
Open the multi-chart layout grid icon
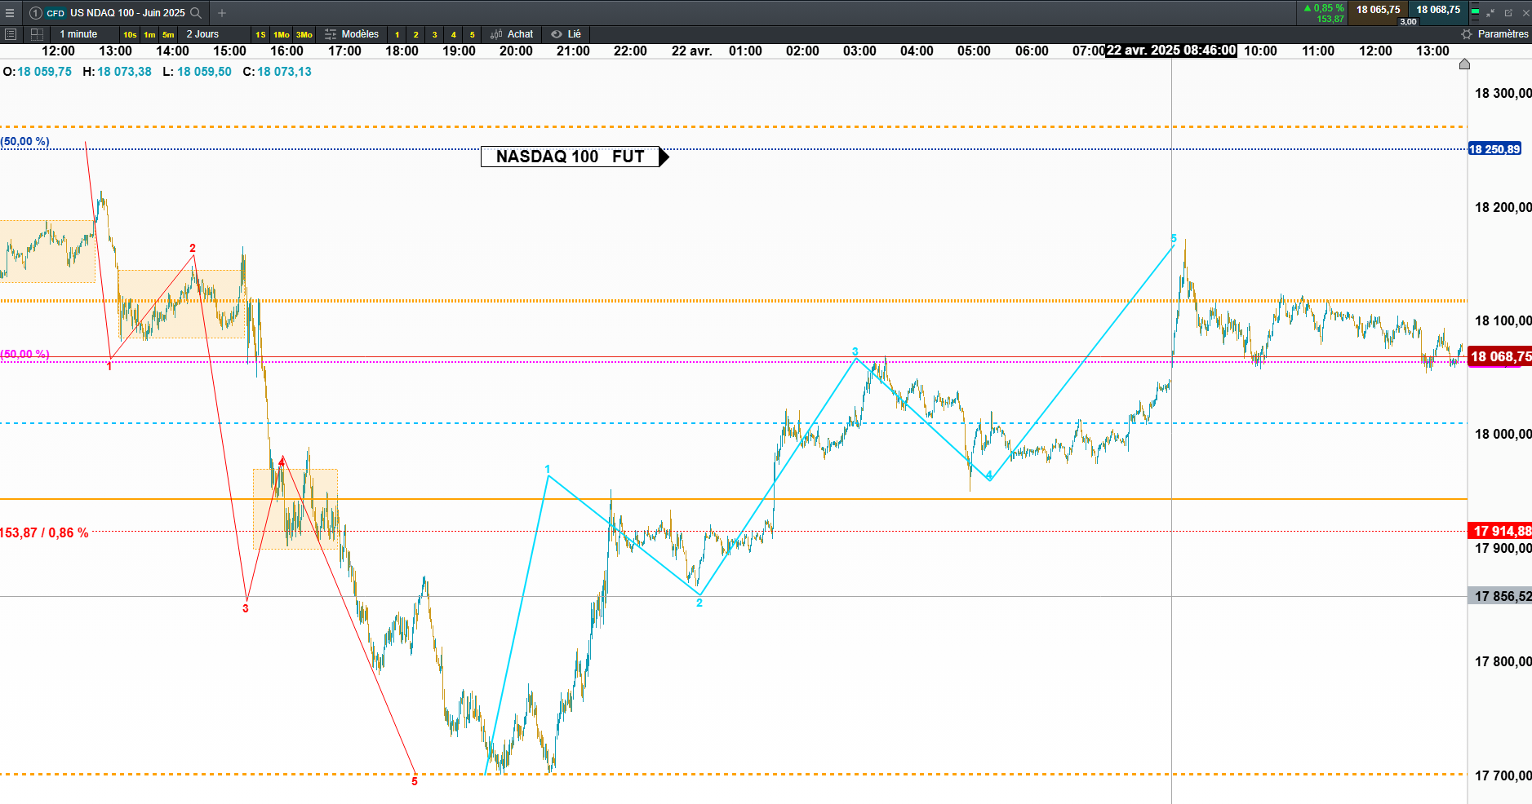[x=37, y=34]
